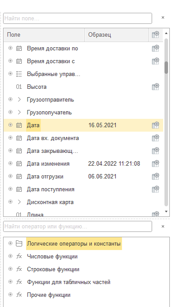Expand the Грузополучатель node
The image size is (176, 307).
(10, 112)
